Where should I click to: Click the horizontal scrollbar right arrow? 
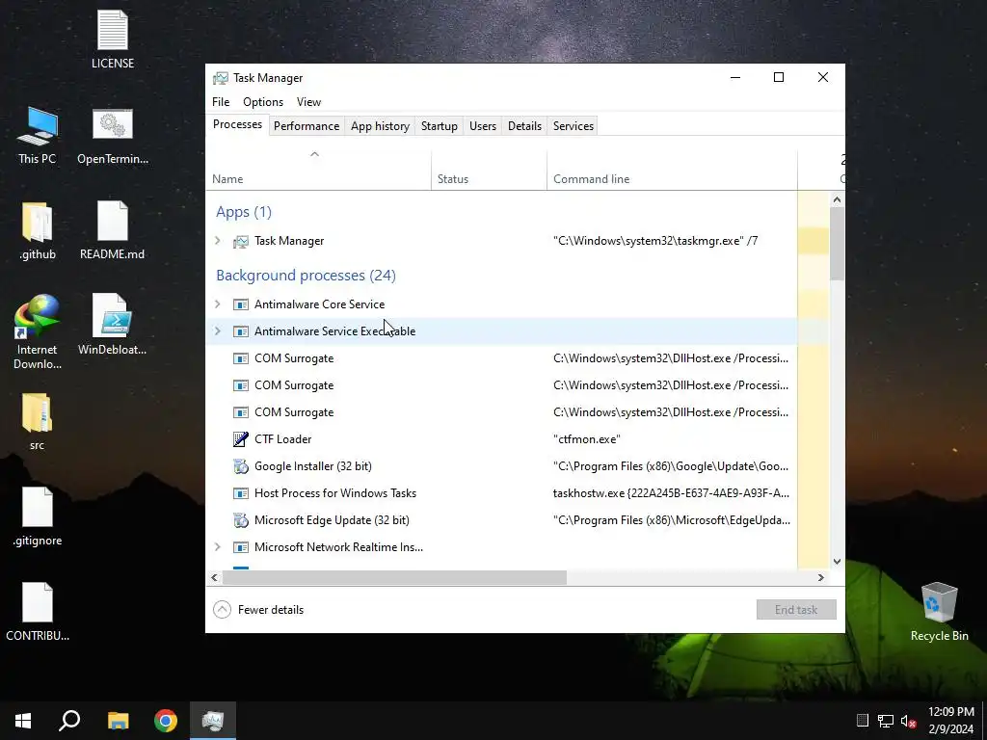821,578
